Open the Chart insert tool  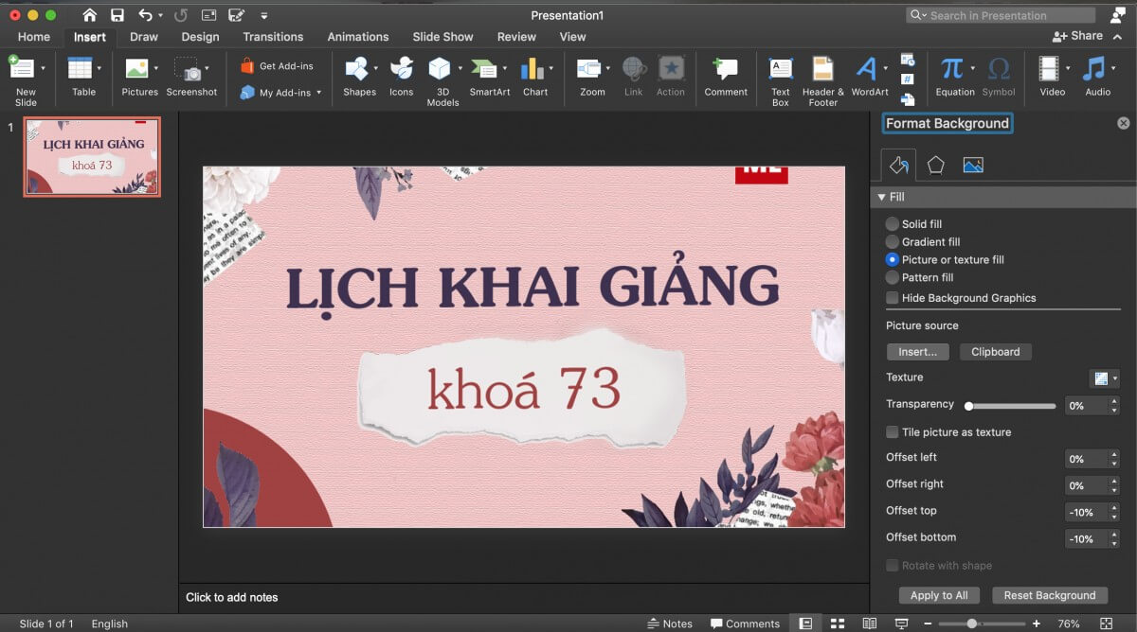point(534,70)
